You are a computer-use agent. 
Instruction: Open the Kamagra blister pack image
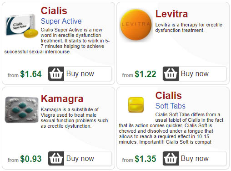point(21,110)
